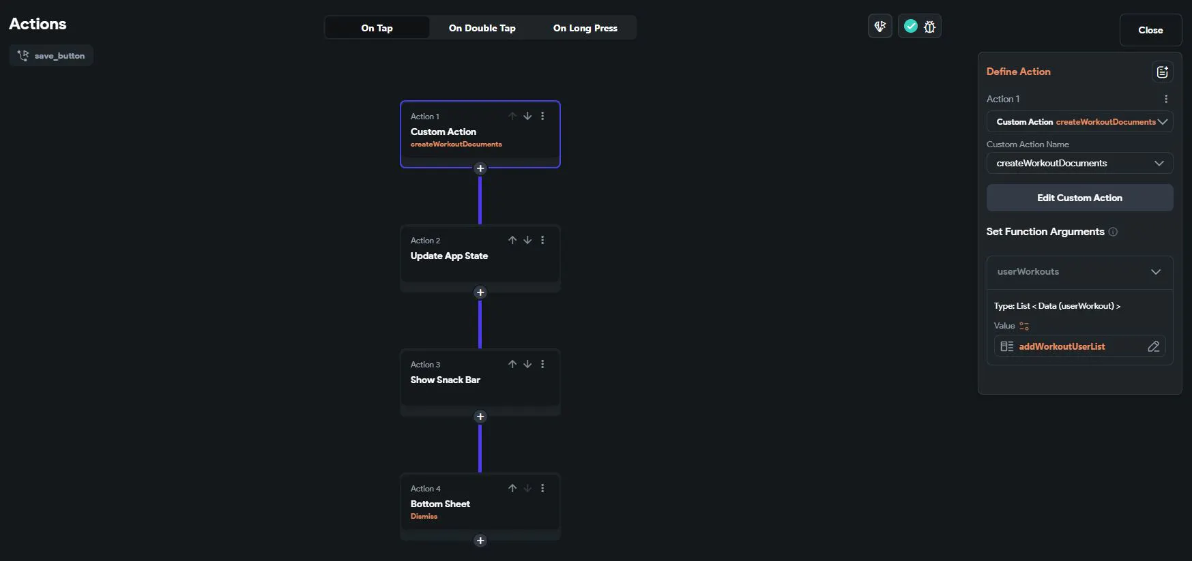Select the Bottom Sheet Dismiss action card
This screenshot has width=1192, height=561.
[x=480, y=506]
